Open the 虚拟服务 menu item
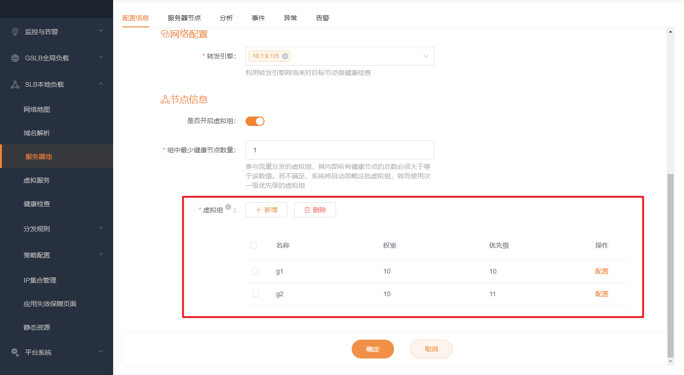684x375 pixels. 37,180
